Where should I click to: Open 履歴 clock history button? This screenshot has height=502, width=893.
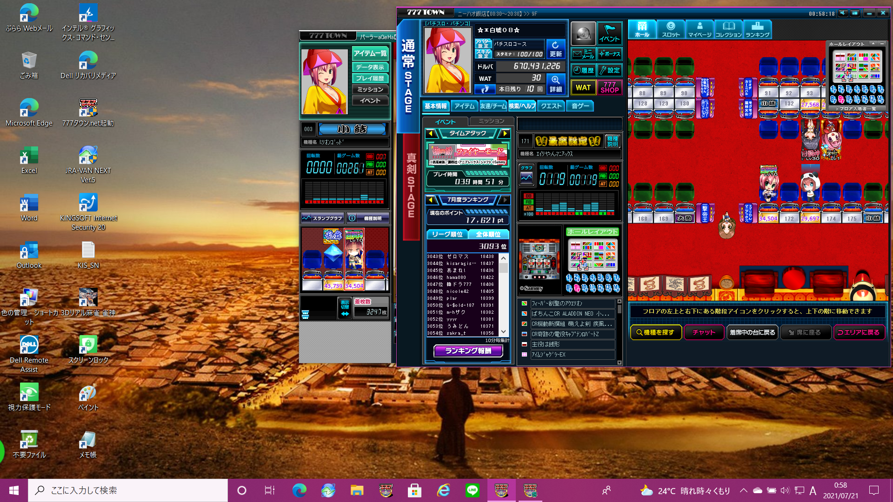[583, 70]
